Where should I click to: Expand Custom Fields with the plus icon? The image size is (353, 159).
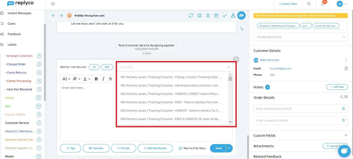coord(346,135)
